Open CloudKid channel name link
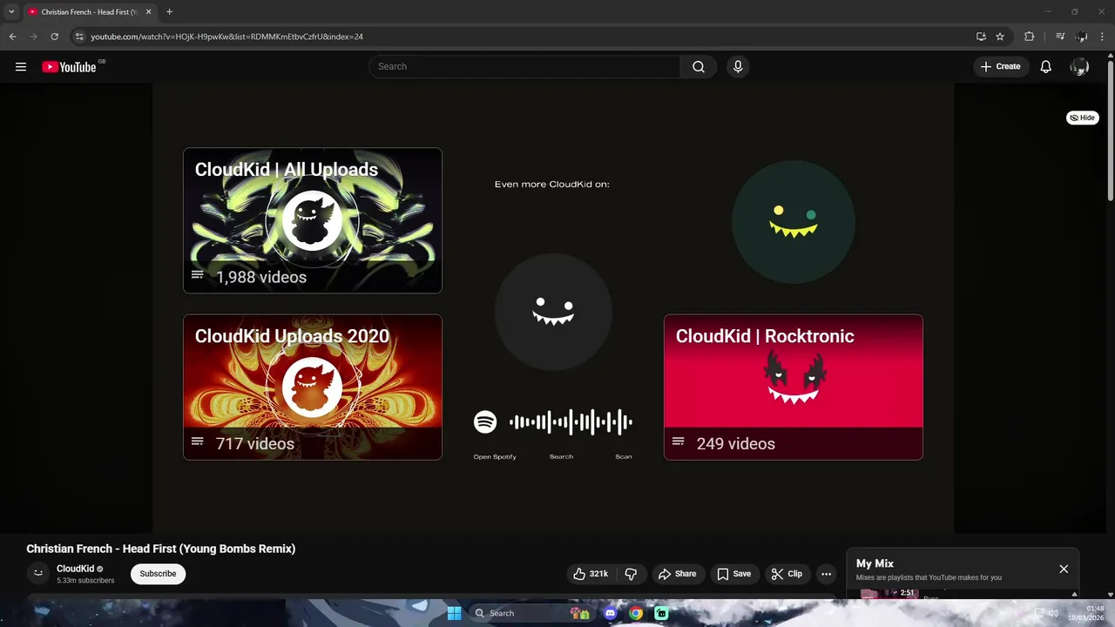 click(x=76, y=569)
